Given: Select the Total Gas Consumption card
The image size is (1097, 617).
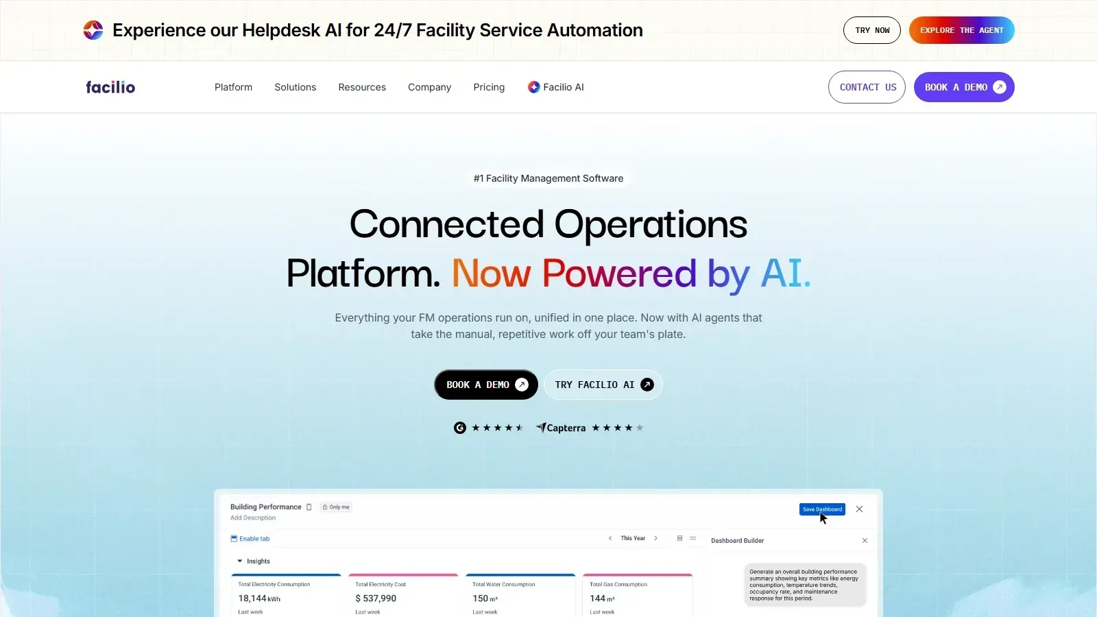Looking at the screenshot, I should [638, 595].
